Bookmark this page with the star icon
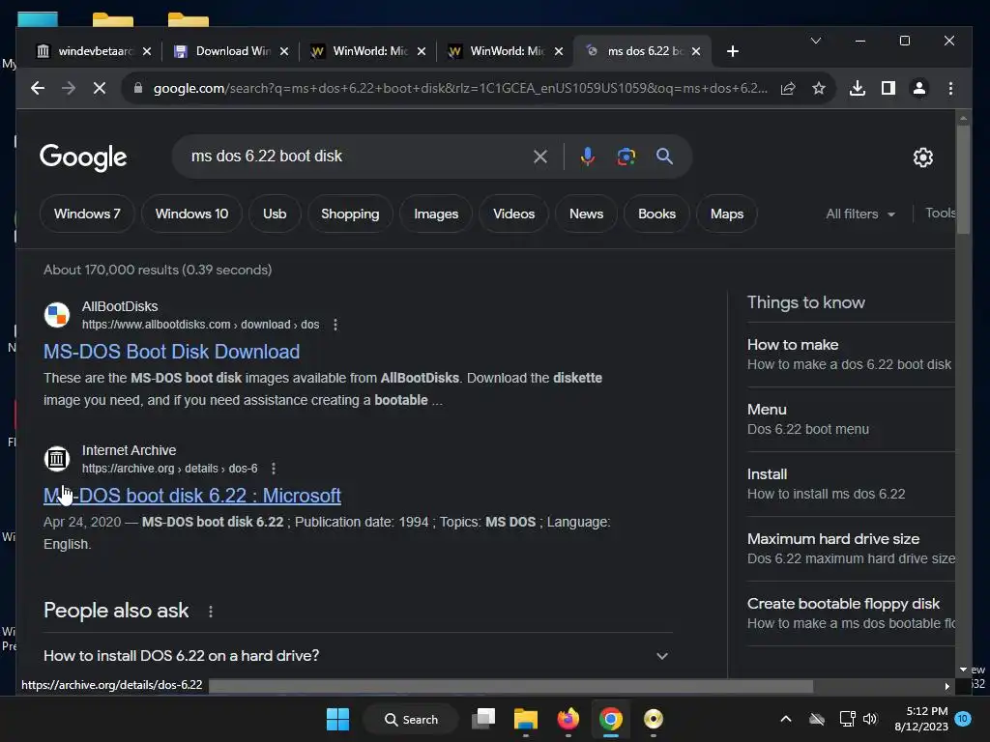The image size is (990, 742). [x=819, y=88]
